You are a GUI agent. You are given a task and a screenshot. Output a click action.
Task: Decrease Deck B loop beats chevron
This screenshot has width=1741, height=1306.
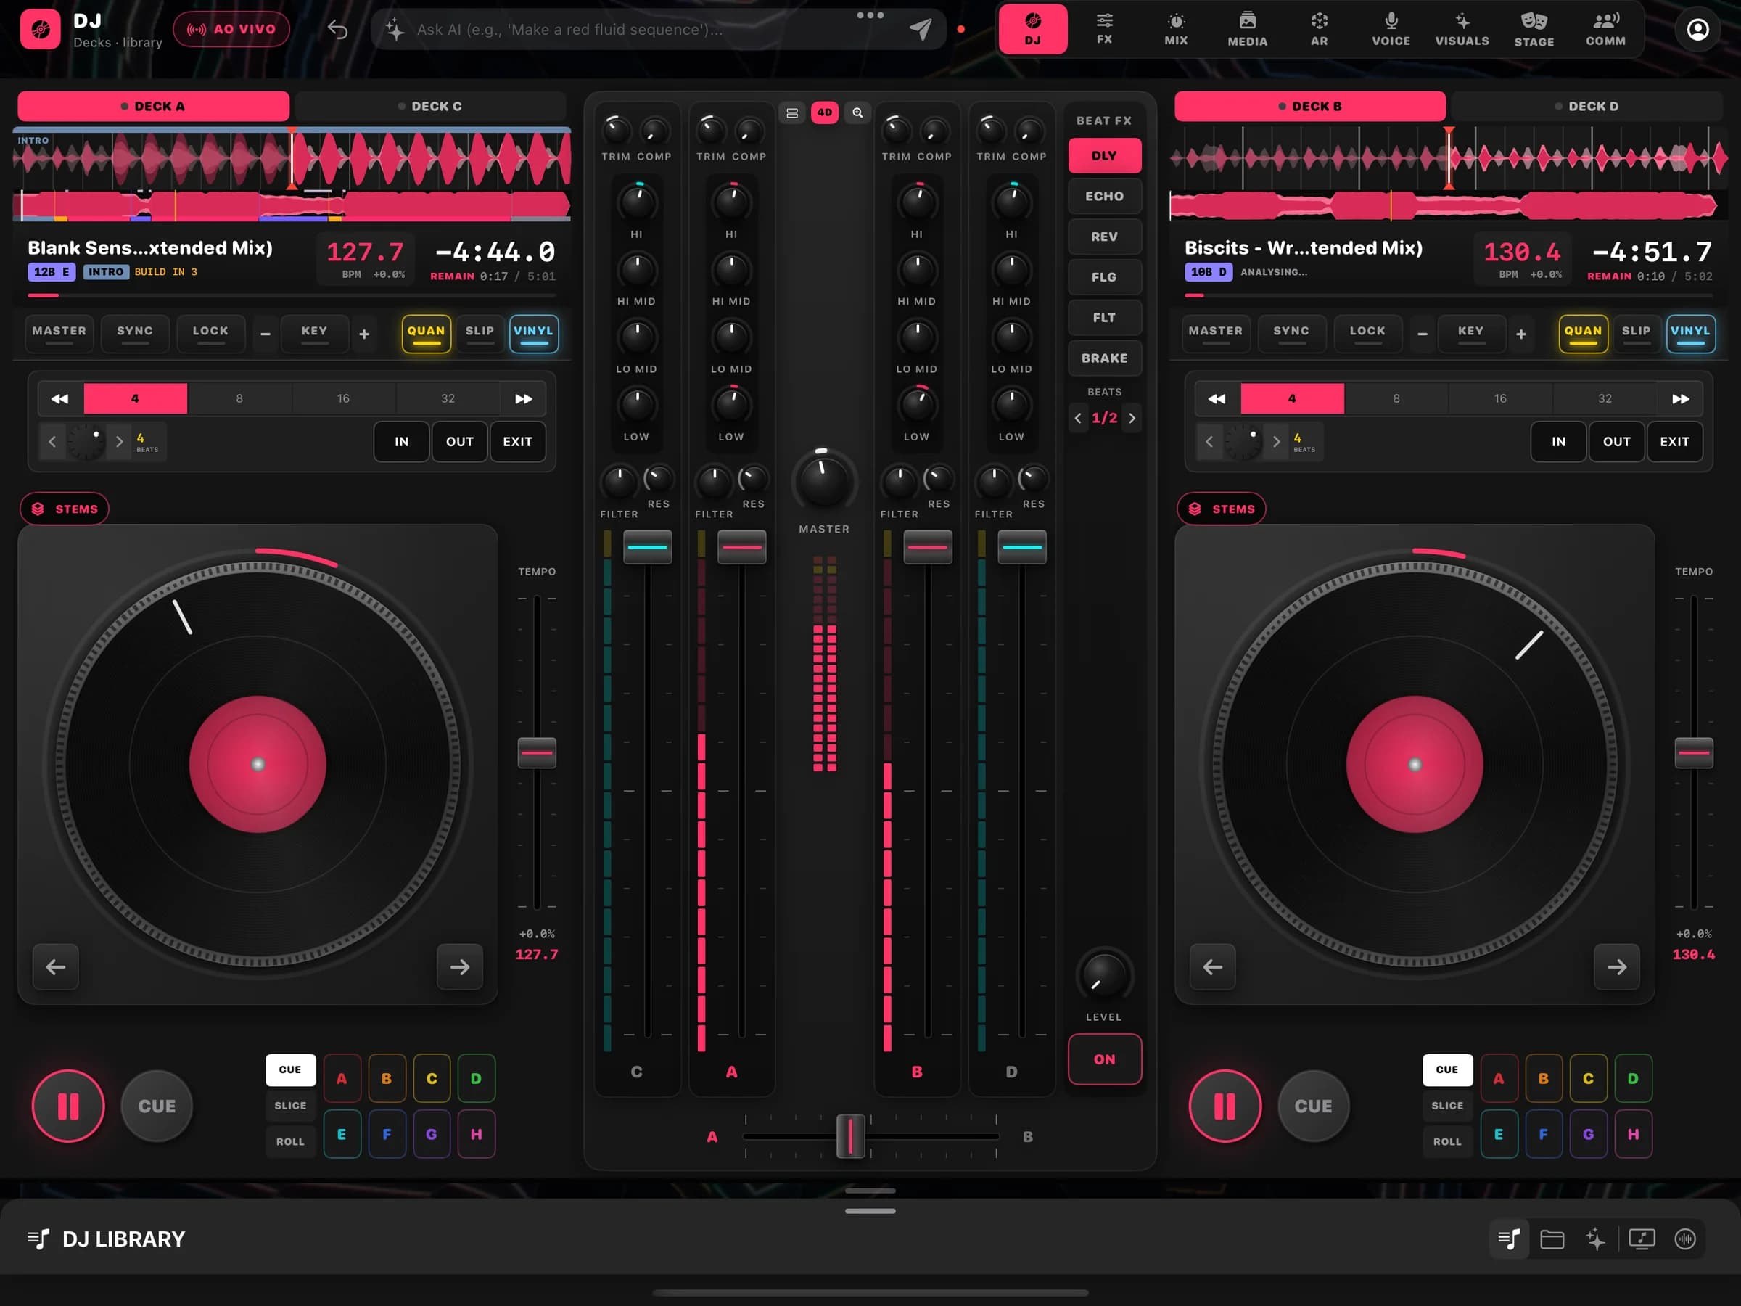tap(1209, 442)
